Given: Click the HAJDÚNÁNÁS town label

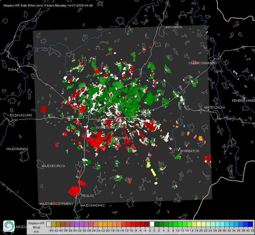Looking at the screenshot, I should (17, 149).
